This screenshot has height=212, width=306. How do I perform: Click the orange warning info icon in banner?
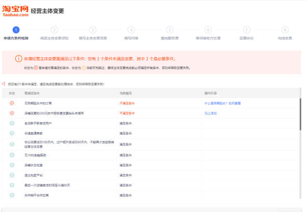pos(19,58)
